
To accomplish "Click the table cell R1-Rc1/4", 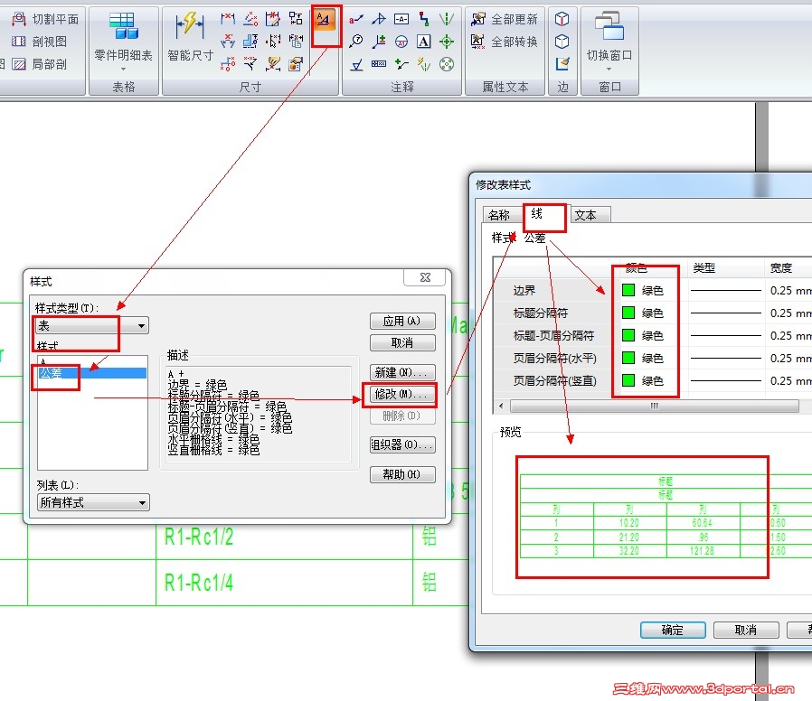I will [x=199, y=583].
